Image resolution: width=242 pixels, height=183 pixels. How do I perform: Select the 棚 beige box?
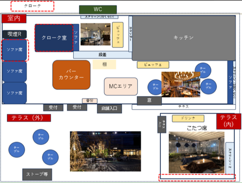coord(104,64)
